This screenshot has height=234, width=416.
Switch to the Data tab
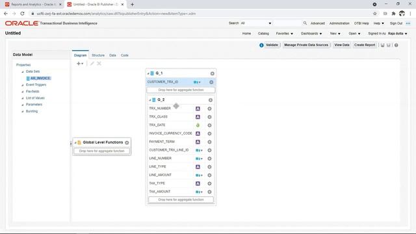click(112, 55)
